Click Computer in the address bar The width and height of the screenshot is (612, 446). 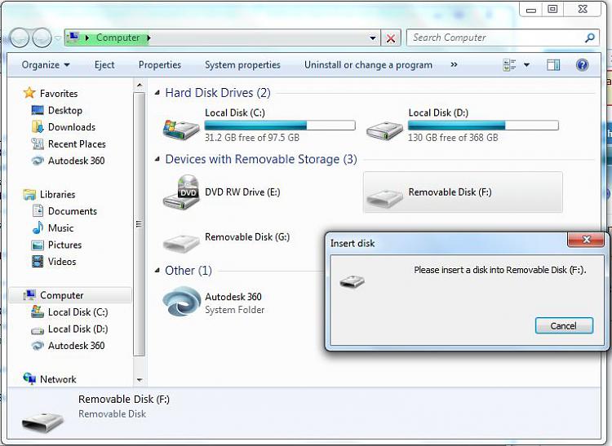click(118, 38)
